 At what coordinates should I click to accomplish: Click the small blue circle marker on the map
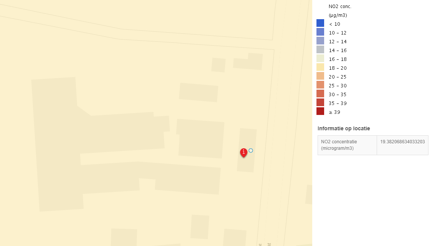[x=250, y=150]
